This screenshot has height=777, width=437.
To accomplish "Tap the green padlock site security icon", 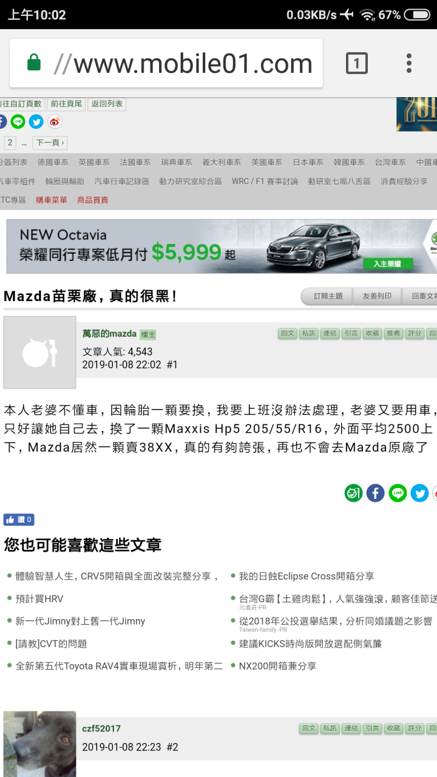I will click(x=34, y=63).
